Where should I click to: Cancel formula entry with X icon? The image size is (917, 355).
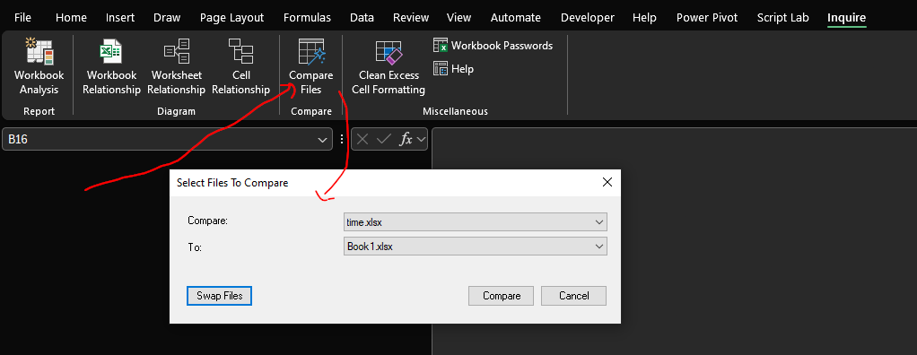[x=362, y=140]
